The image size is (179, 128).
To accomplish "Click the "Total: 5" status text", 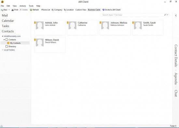I will (x=173, y=126).
